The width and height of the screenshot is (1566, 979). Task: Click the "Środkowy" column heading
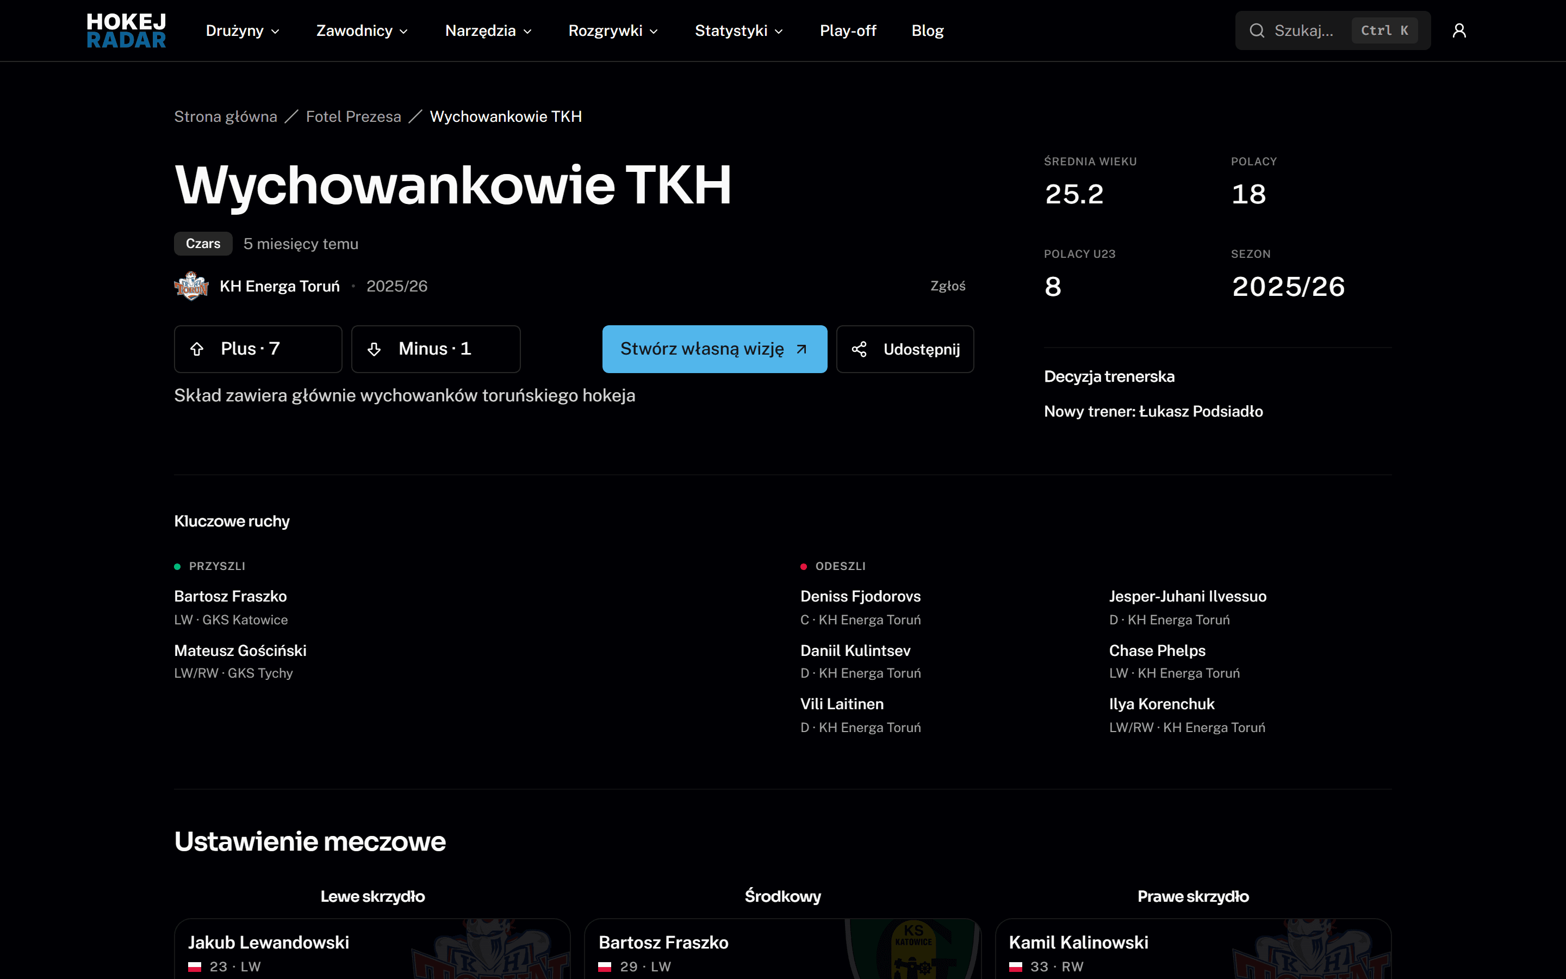click(782, 897)
